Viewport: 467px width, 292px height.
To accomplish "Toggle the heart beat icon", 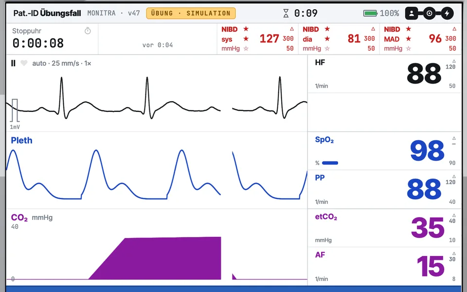I will coord(24,63).
